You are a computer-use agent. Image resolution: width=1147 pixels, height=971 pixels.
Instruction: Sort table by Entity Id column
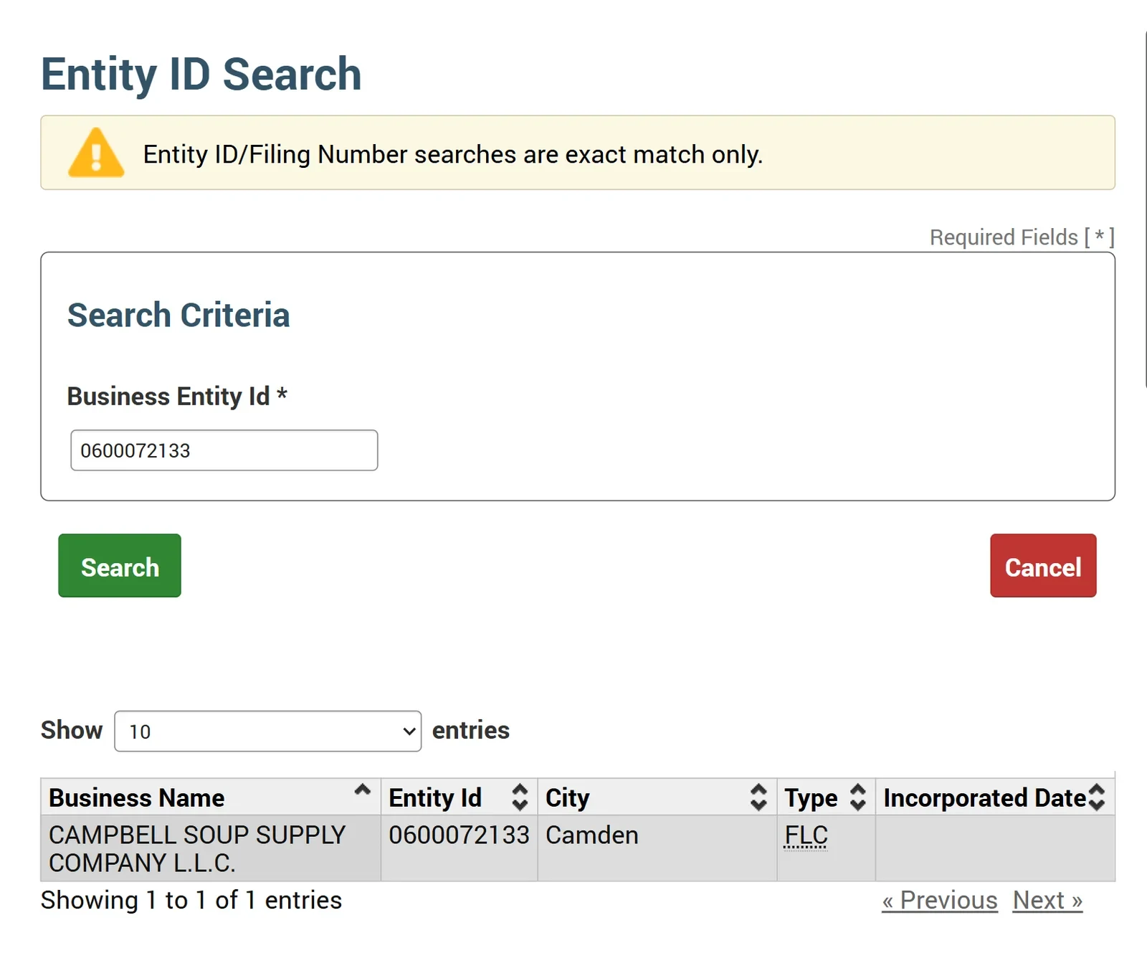(459, 797)
